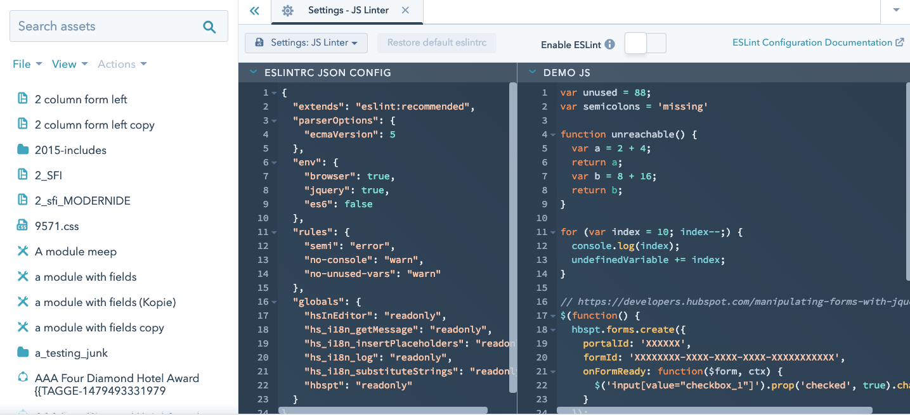This screenshot has width=910, height=415.
Task: Fold parserOptions block at config line 3
Action: click(274, 121)
